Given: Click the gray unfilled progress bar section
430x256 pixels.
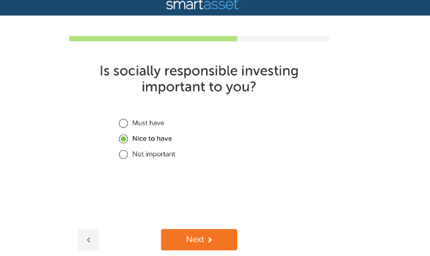Looking at the screenshot, I should [x=283, y=38].
